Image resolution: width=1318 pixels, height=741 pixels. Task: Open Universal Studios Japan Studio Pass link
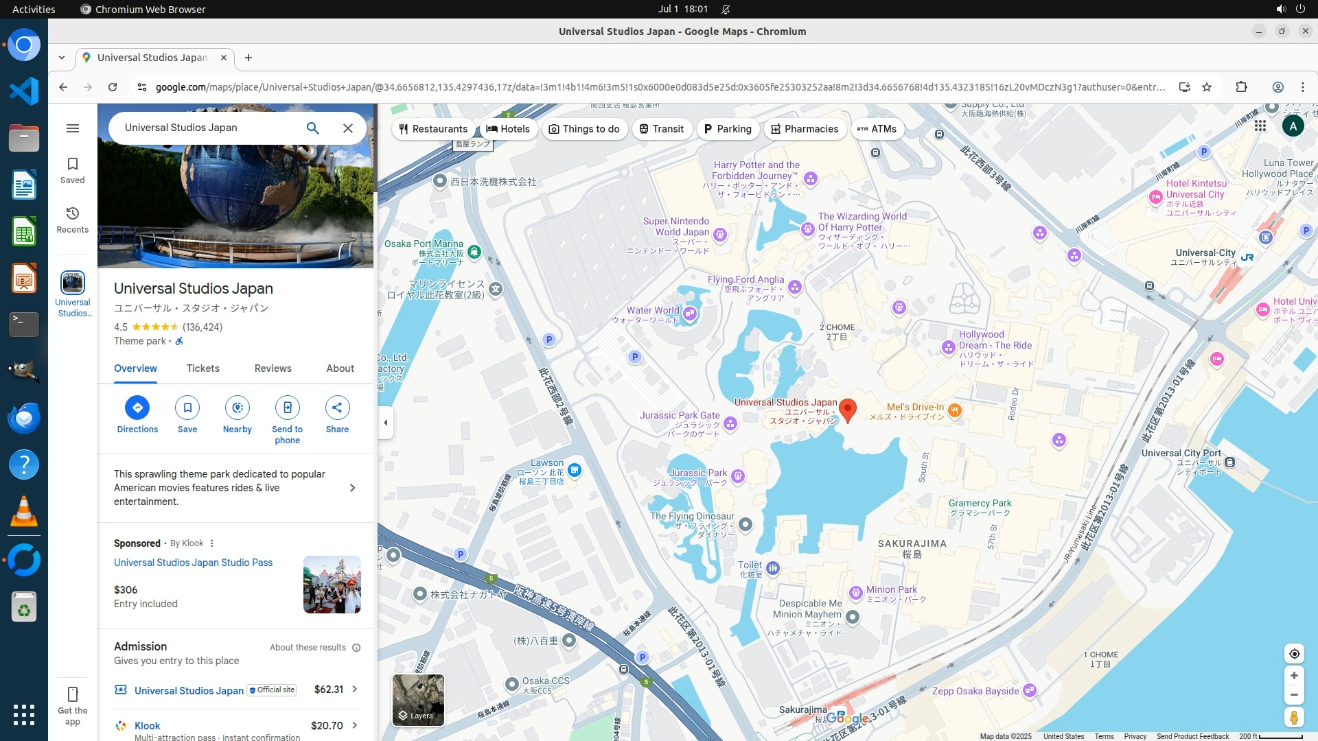[193, 563]
